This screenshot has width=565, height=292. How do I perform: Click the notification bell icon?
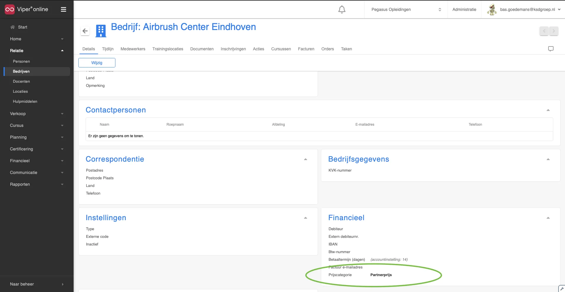click(x=342, y=9)
